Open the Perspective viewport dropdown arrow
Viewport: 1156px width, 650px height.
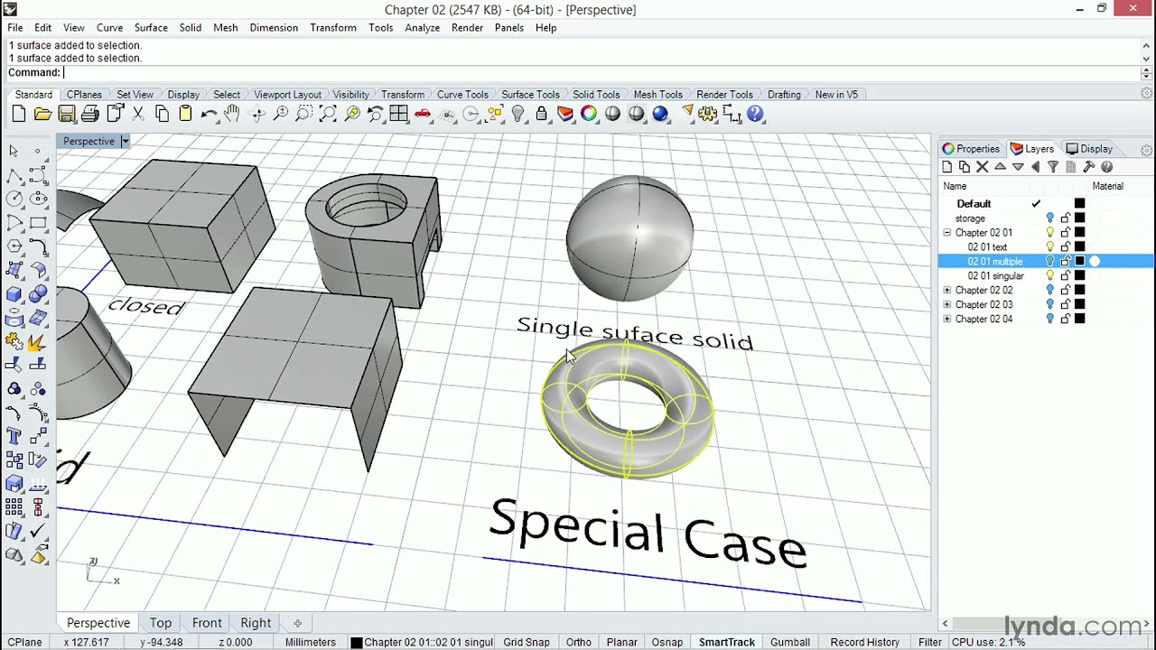tap(126, 141)
